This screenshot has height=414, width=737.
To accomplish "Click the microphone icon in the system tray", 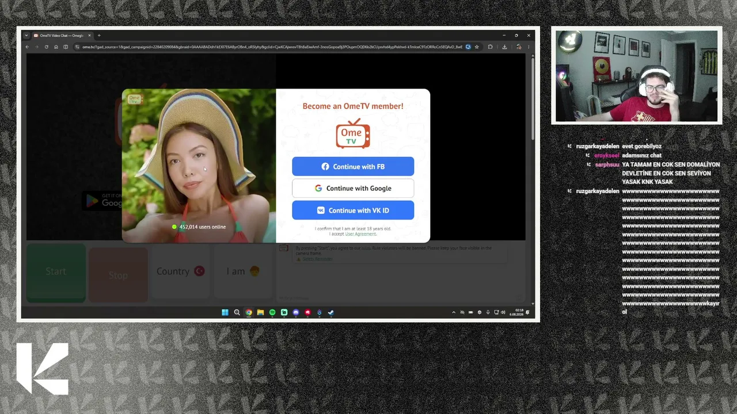I will [488, 313].
